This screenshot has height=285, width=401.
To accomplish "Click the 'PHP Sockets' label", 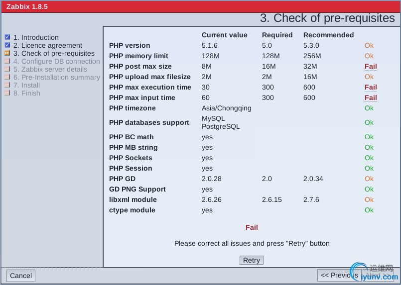I will [131, 158].
